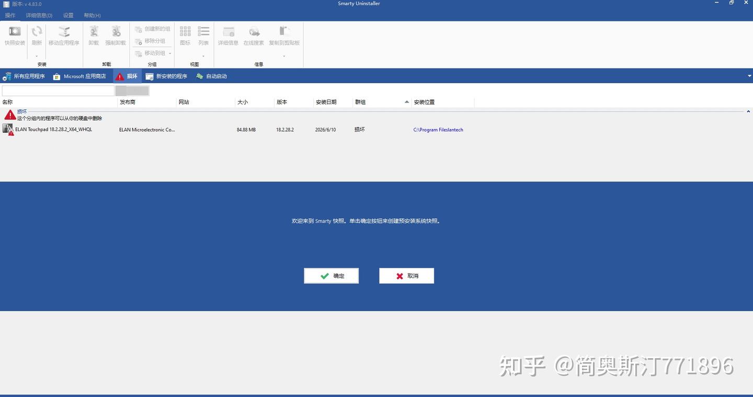Screen dimensions: 753x397
Task: Switch to list view (列表)
Action: [x=203, y=32]
